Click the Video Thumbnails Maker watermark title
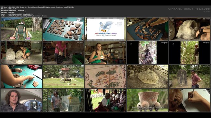 pyautogui.click(x=189, y=9)
